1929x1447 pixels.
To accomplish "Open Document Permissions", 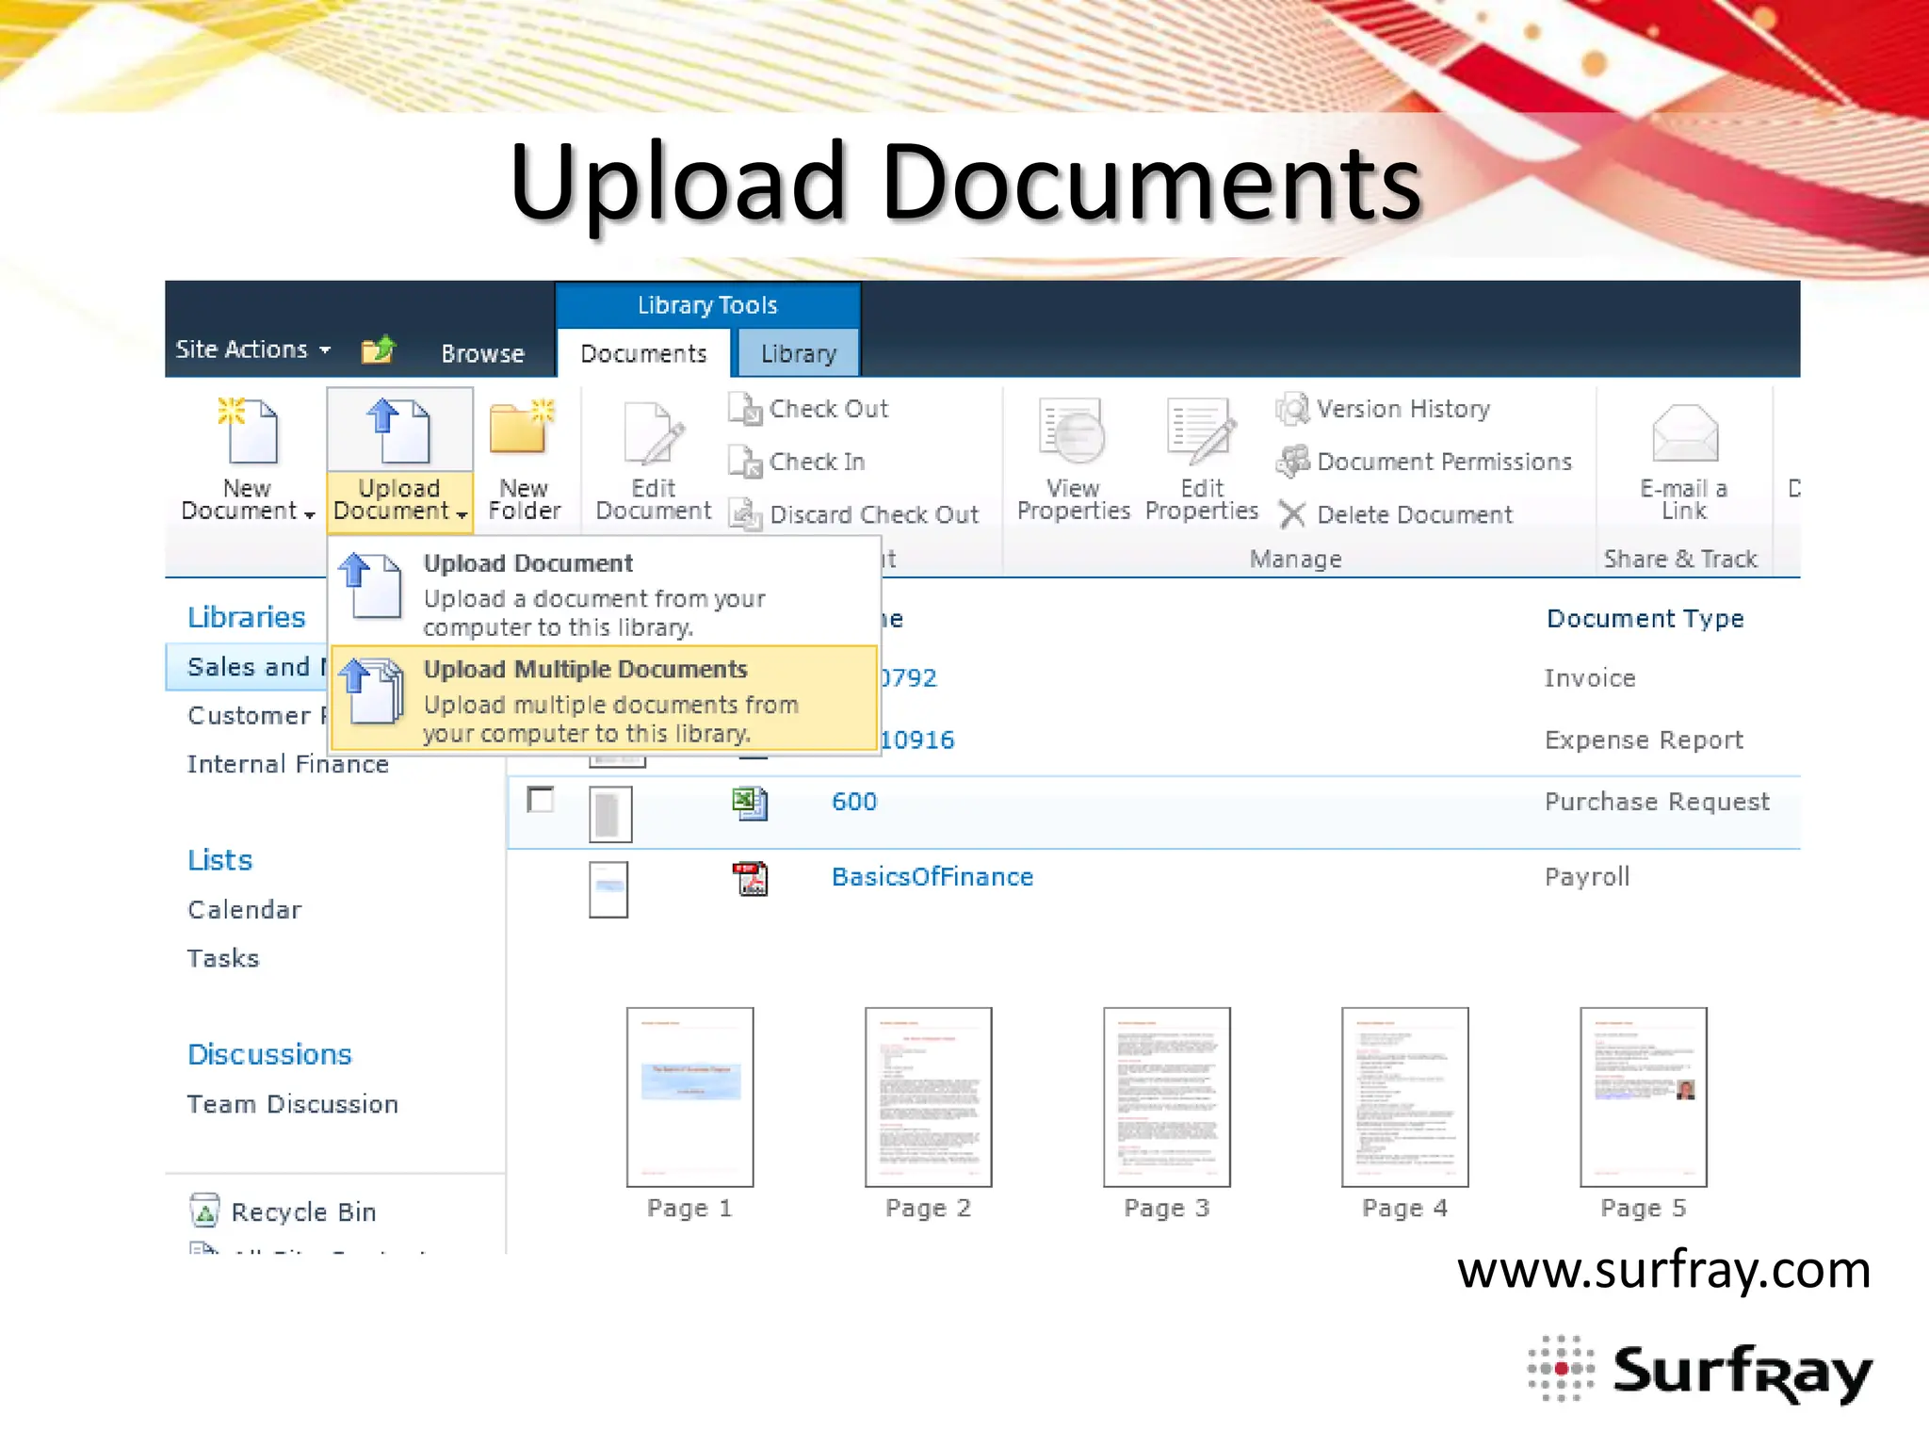I will tap(1424, 462).
